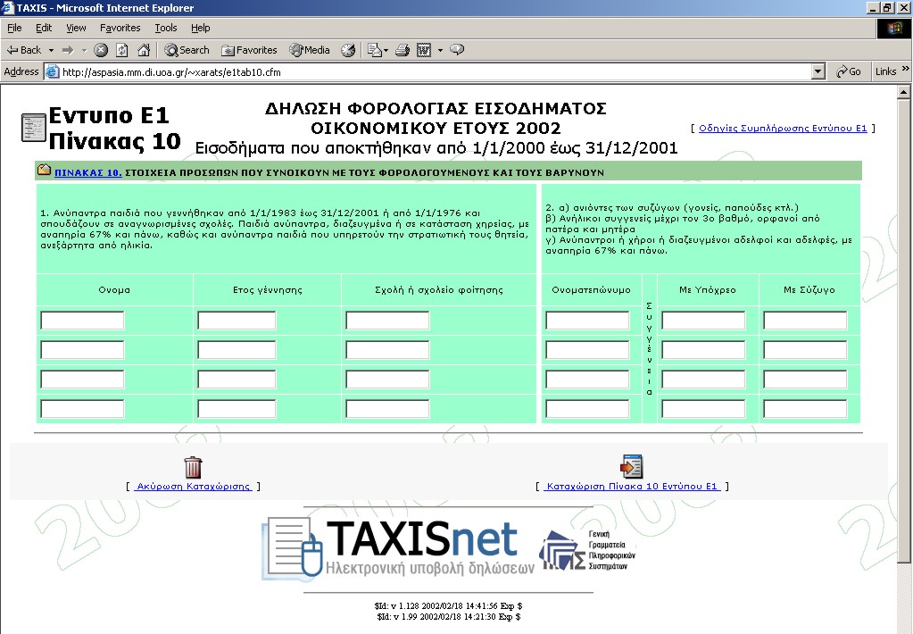
Task: Click the trash can cancel icon
Action: (193, 467)
